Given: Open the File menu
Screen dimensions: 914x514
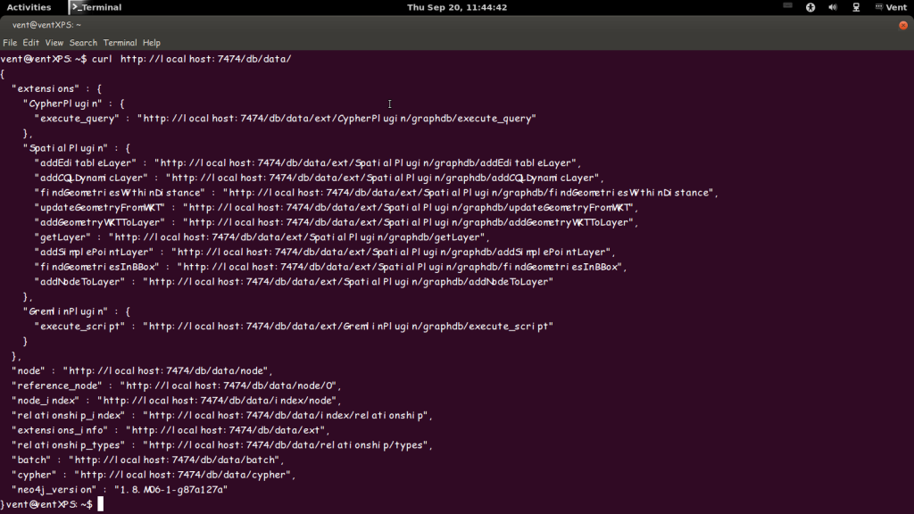Looking at the screenshot, I should click(10, 43).
